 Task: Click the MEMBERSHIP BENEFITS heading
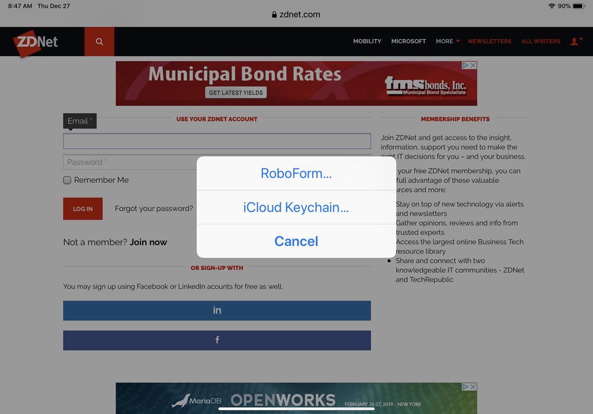coord(455,119)
